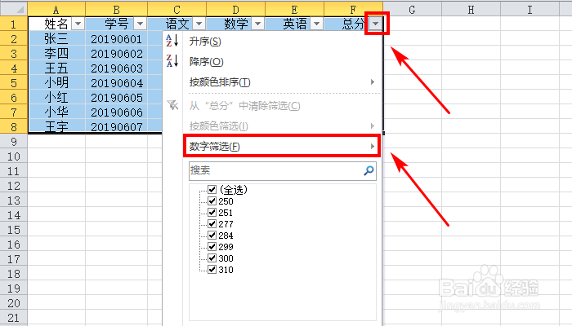Image resolution: width=572 pixels, height=326 pixels.
Task: Select column A header
Action: click(56, 9)
